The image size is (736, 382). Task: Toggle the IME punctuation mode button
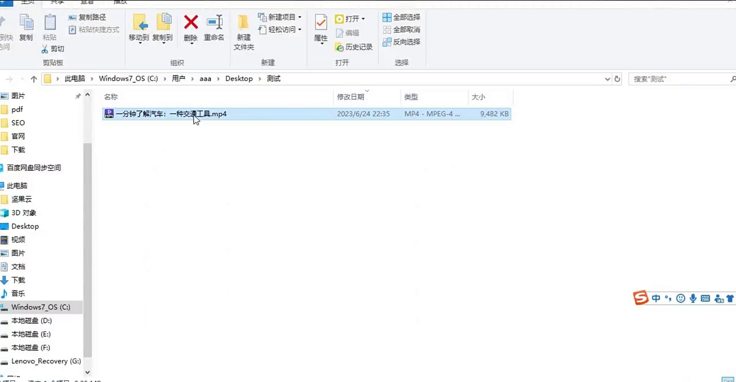click(668, 299)
